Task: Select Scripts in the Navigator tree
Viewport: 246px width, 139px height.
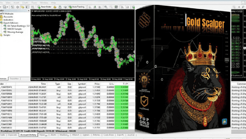Action: [x=7, y=35]
